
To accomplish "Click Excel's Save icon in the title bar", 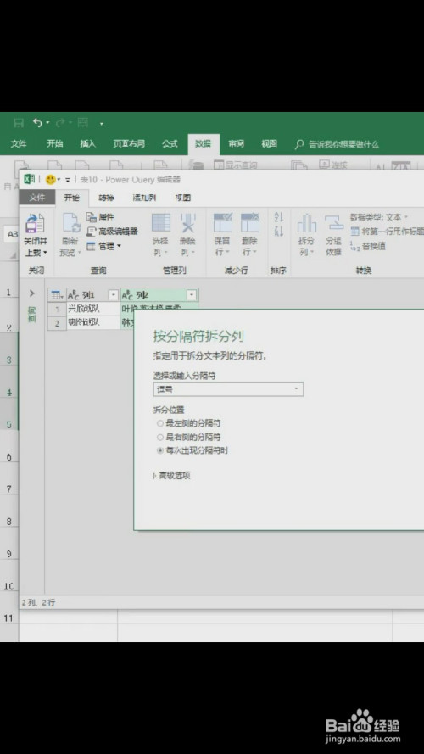I will (x=19, y=124).
